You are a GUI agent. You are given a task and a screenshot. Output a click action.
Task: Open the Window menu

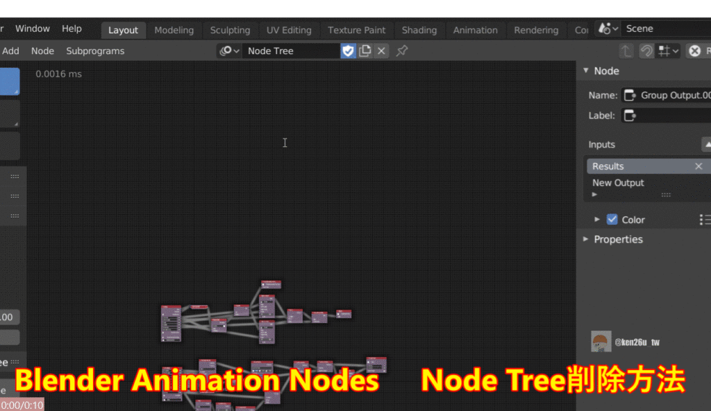(x=33, y=28)
